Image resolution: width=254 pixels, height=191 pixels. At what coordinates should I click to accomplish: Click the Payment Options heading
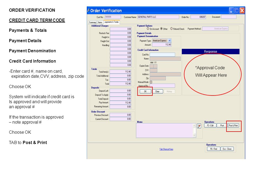click(x=145, y=26)
